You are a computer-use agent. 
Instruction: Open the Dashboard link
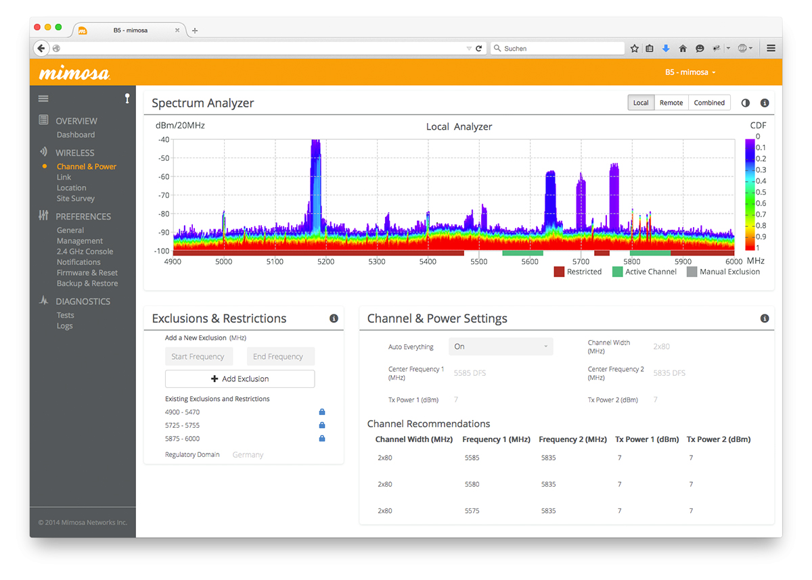[76, 135]
